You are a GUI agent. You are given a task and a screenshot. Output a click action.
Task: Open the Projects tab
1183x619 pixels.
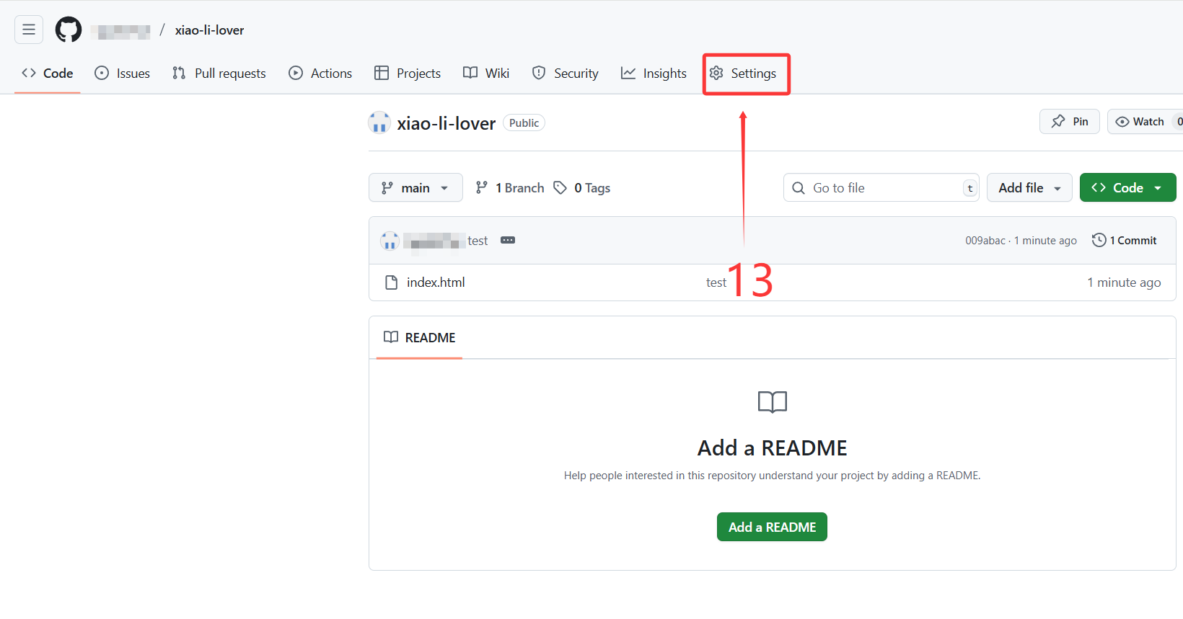point(408,73)
